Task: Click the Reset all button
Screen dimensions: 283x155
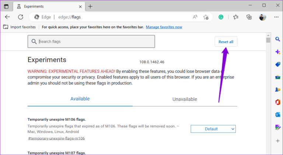Action: pyautogui.click(x=226, y=42)
